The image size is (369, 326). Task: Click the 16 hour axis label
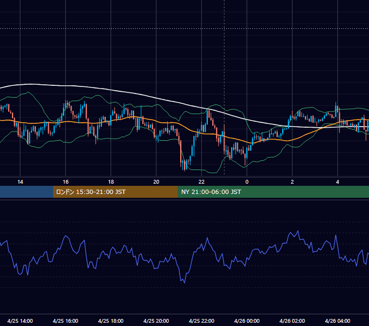[66, 182]
